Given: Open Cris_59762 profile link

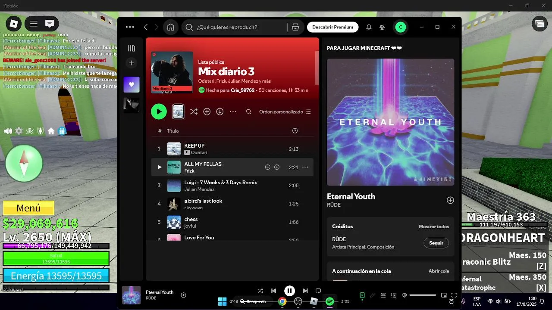Looking at the screenshot, I should (242, 90).
